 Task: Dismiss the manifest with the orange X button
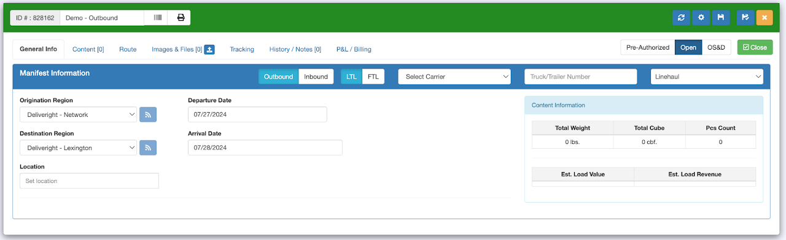point(765,18)
